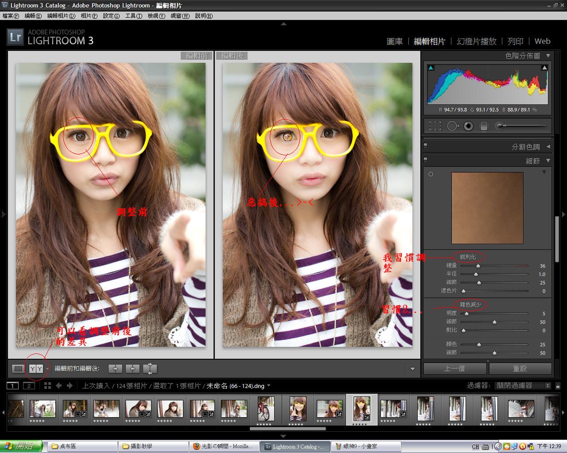
Task: Open the toolbar content dropdown triangle
Action: [x=413, y=369]
